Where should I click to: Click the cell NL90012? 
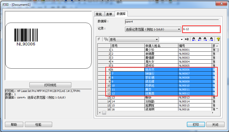(x=195, y=93)
